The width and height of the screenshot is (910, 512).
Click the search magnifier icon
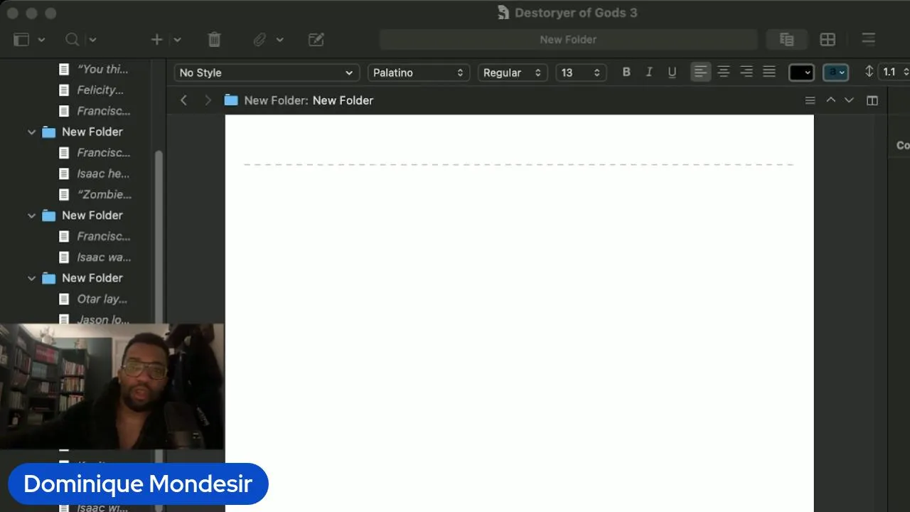point(72,40)
